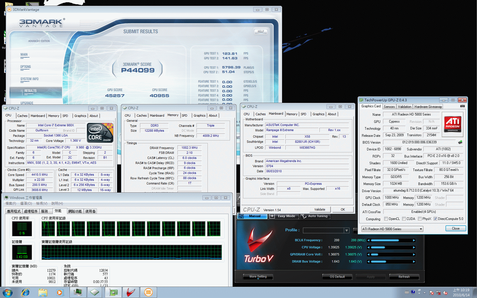Open SYSTEM INFO in 3DMark Vantage sidebar

(29, 79)
